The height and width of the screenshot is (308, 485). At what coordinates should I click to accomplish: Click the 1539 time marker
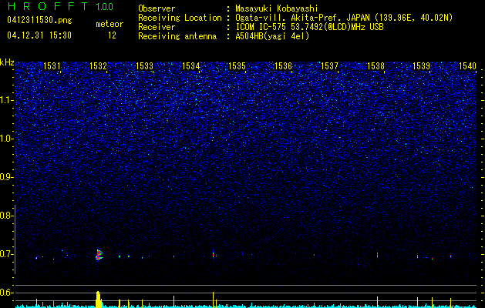tap(422, 65)
